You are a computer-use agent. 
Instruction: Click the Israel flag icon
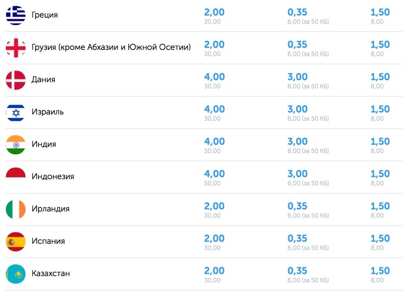click(x=16, y=112)
